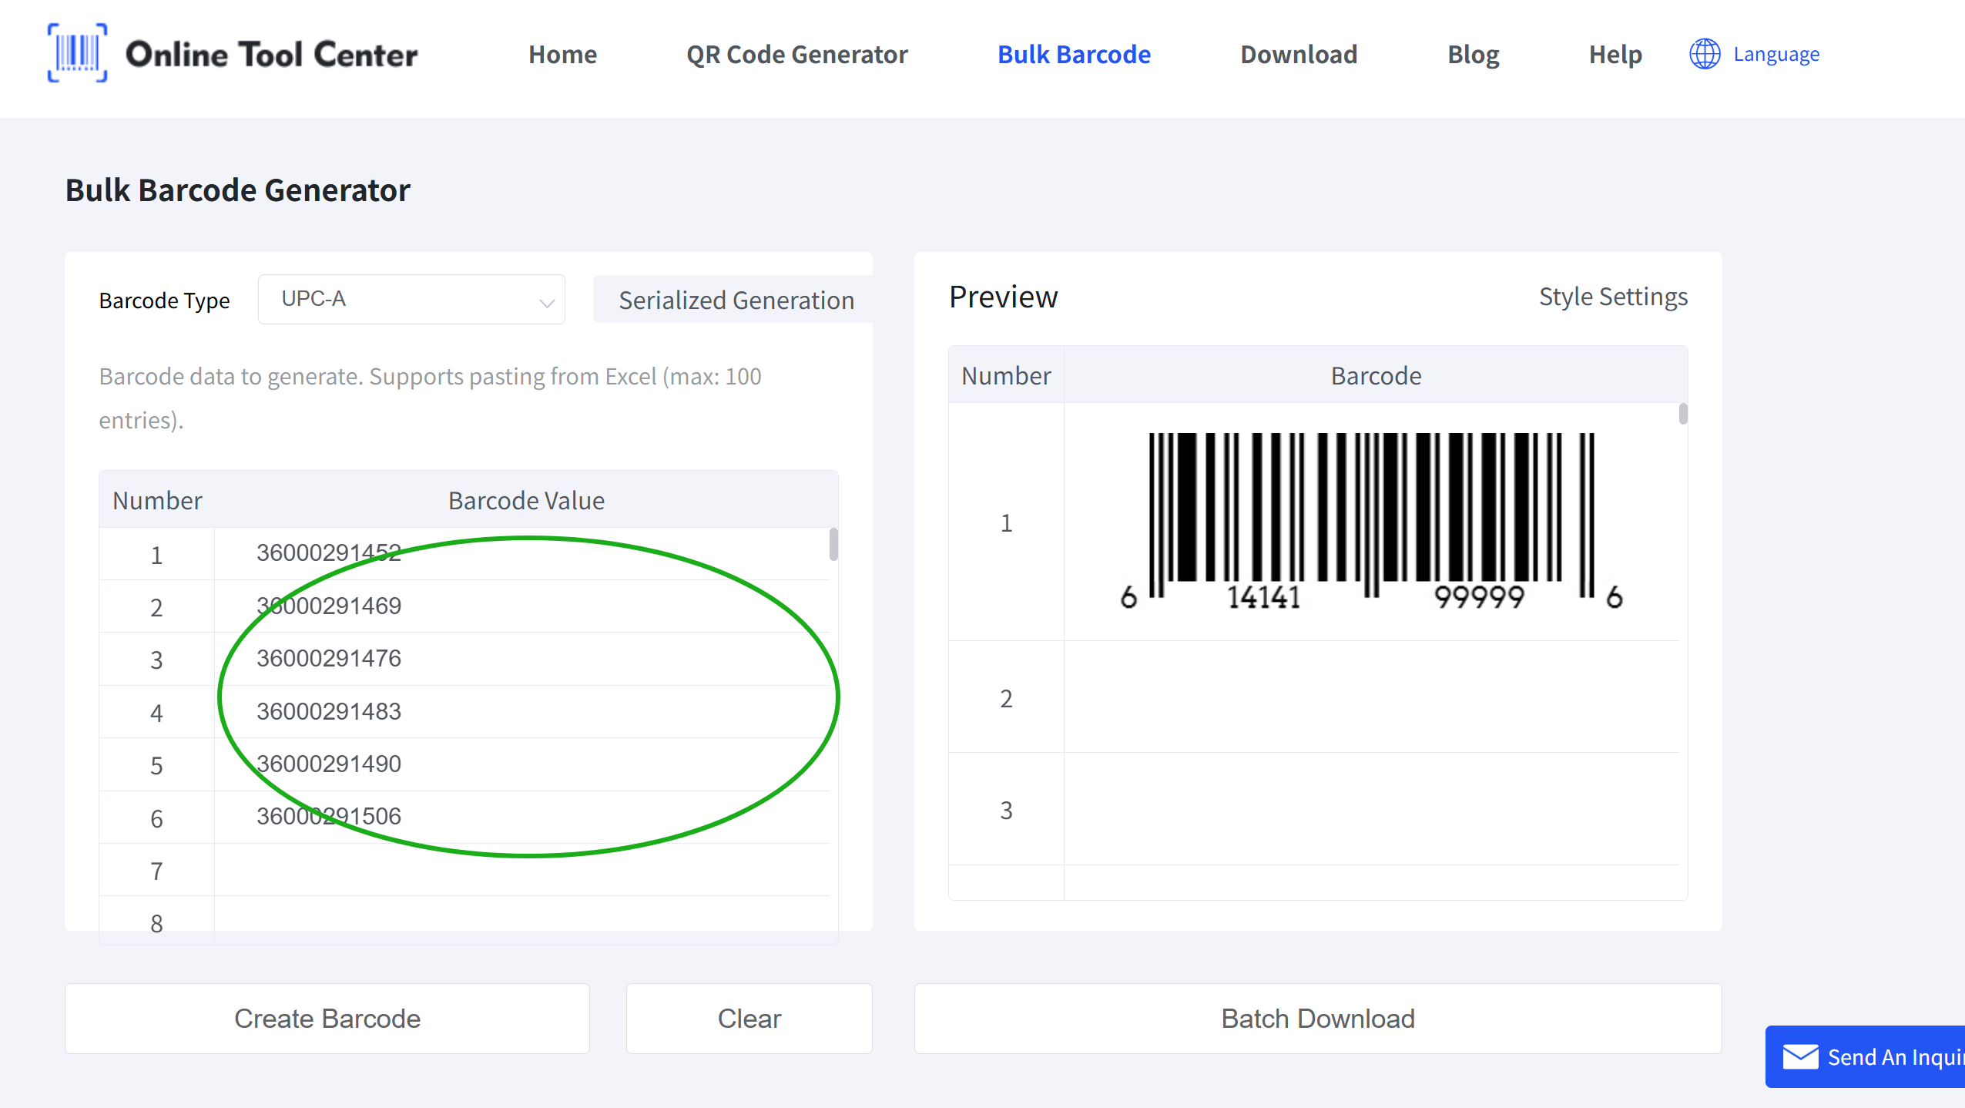
Task: Open the Help page
Action: click(1615, 54)
